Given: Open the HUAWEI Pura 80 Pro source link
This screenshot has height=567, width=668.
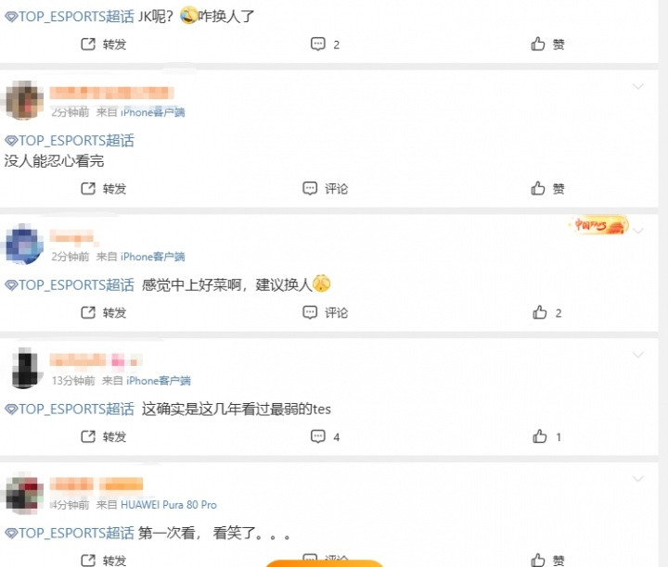Looking at the screenshot, I should [x=169, y=505].
